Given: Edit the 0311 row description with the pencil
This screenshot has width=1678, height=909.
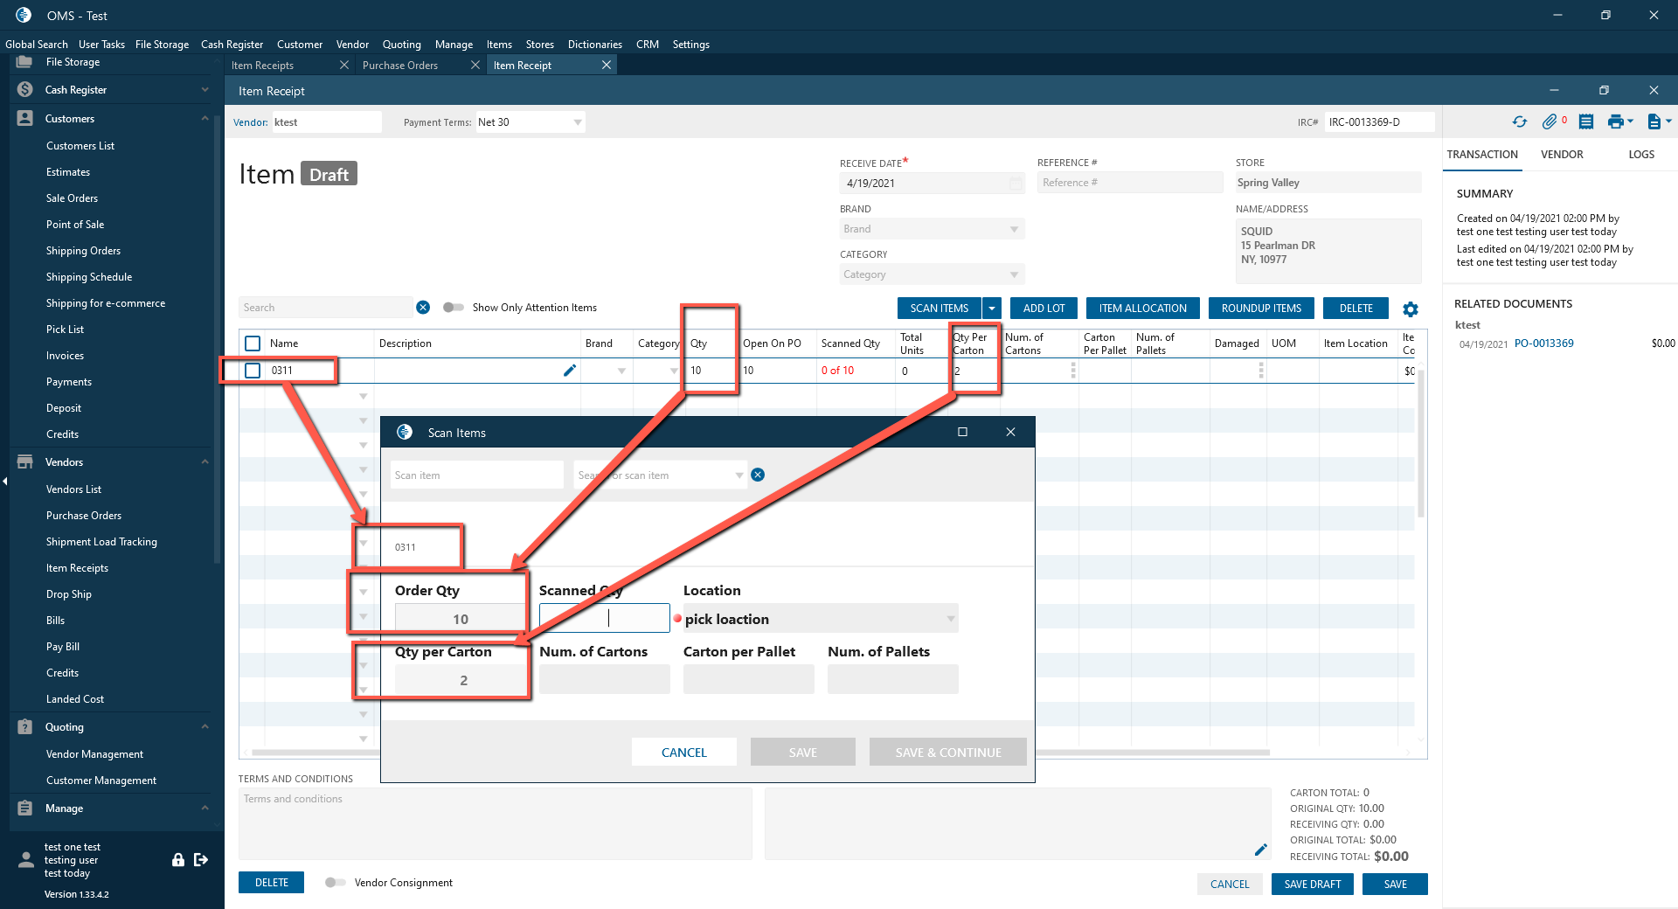Looking at the screenshot, I should (570, 371).
